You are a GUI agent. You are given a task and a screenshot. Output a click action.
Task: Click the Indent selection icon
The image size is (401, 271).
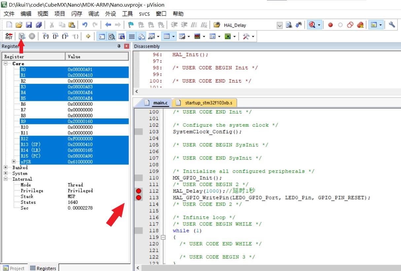pyautogui.click(x=174, y=25)
